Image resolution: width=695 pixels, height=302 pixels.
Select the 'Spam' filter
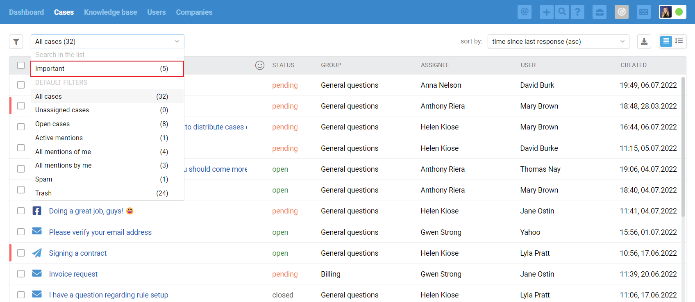[x=107, y=179]
